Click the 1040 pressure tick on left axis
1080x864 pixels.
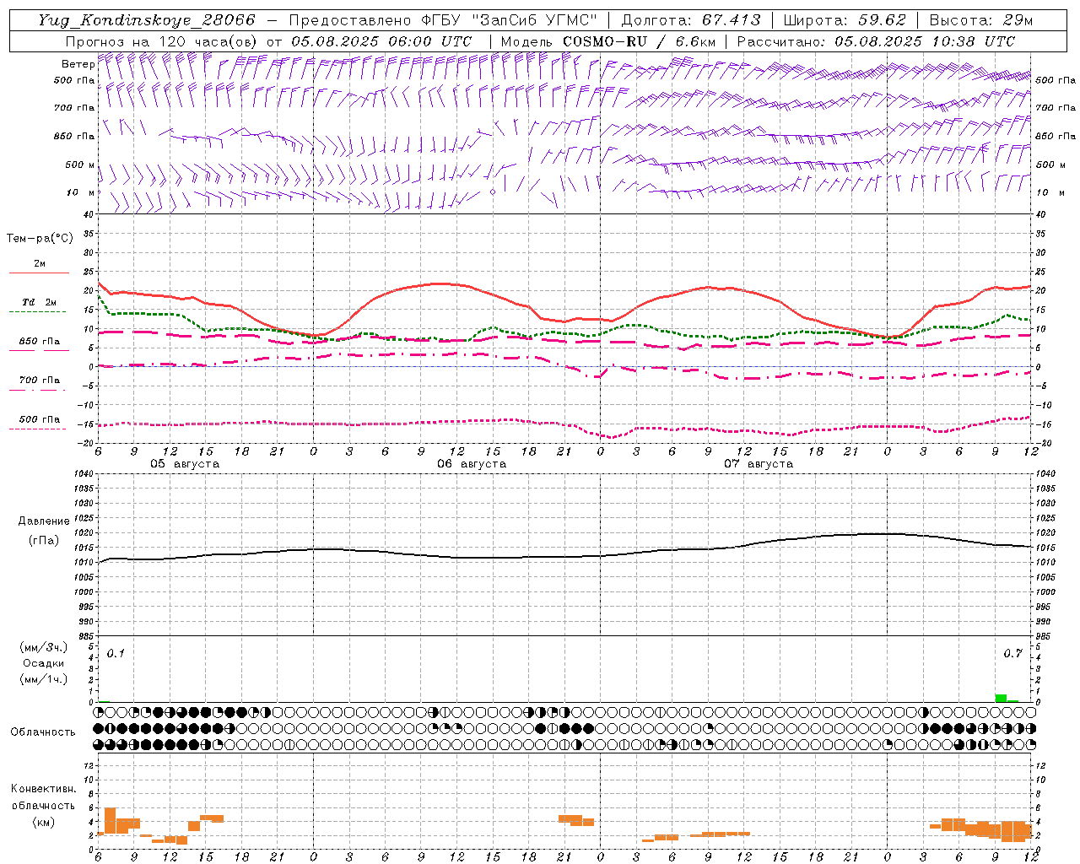click(x=84, y=474)
